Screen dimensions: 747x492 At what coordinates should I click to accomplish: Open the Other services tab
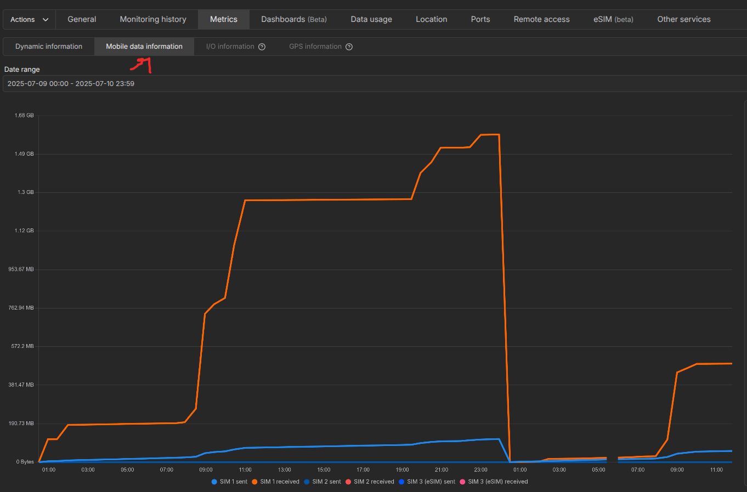pyautogui.click(x=683, y=19)
